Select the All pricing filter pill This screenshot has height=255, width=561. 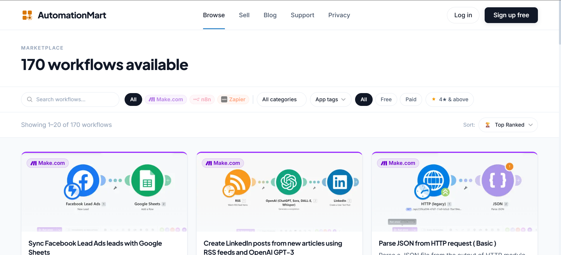click(x=364, y=99)
